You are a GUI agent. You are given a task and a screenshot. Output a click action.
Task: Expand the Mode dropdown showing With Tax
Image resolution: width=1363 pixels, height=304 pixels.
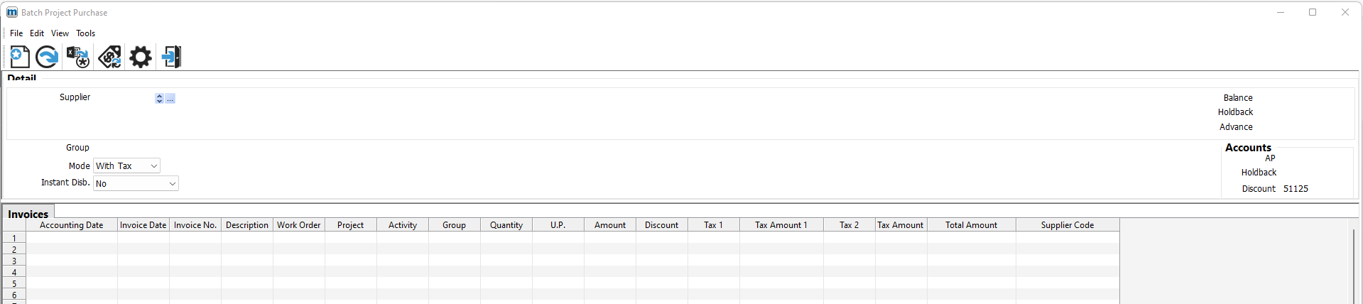tap(126, 165)
